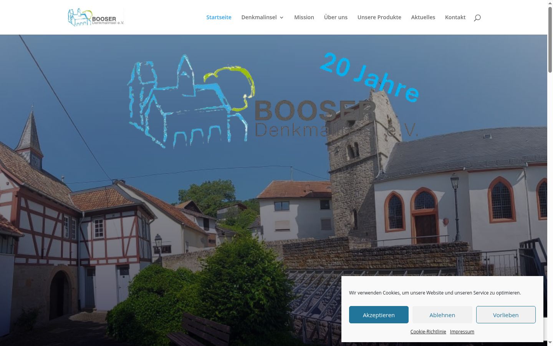Go to Startseite menu item
The height and width of the screenshot is (346, 553).
pos(219,17)
